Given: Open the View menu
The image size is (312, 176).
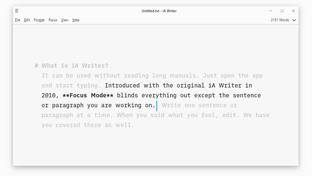Looking at the screenshot, I should pos(65,20).
